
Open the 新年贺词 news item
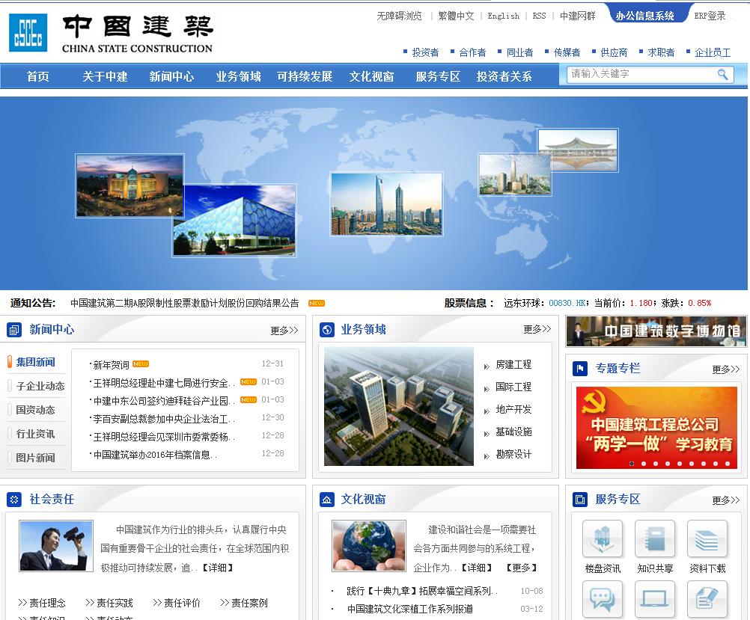pos(111,365)
